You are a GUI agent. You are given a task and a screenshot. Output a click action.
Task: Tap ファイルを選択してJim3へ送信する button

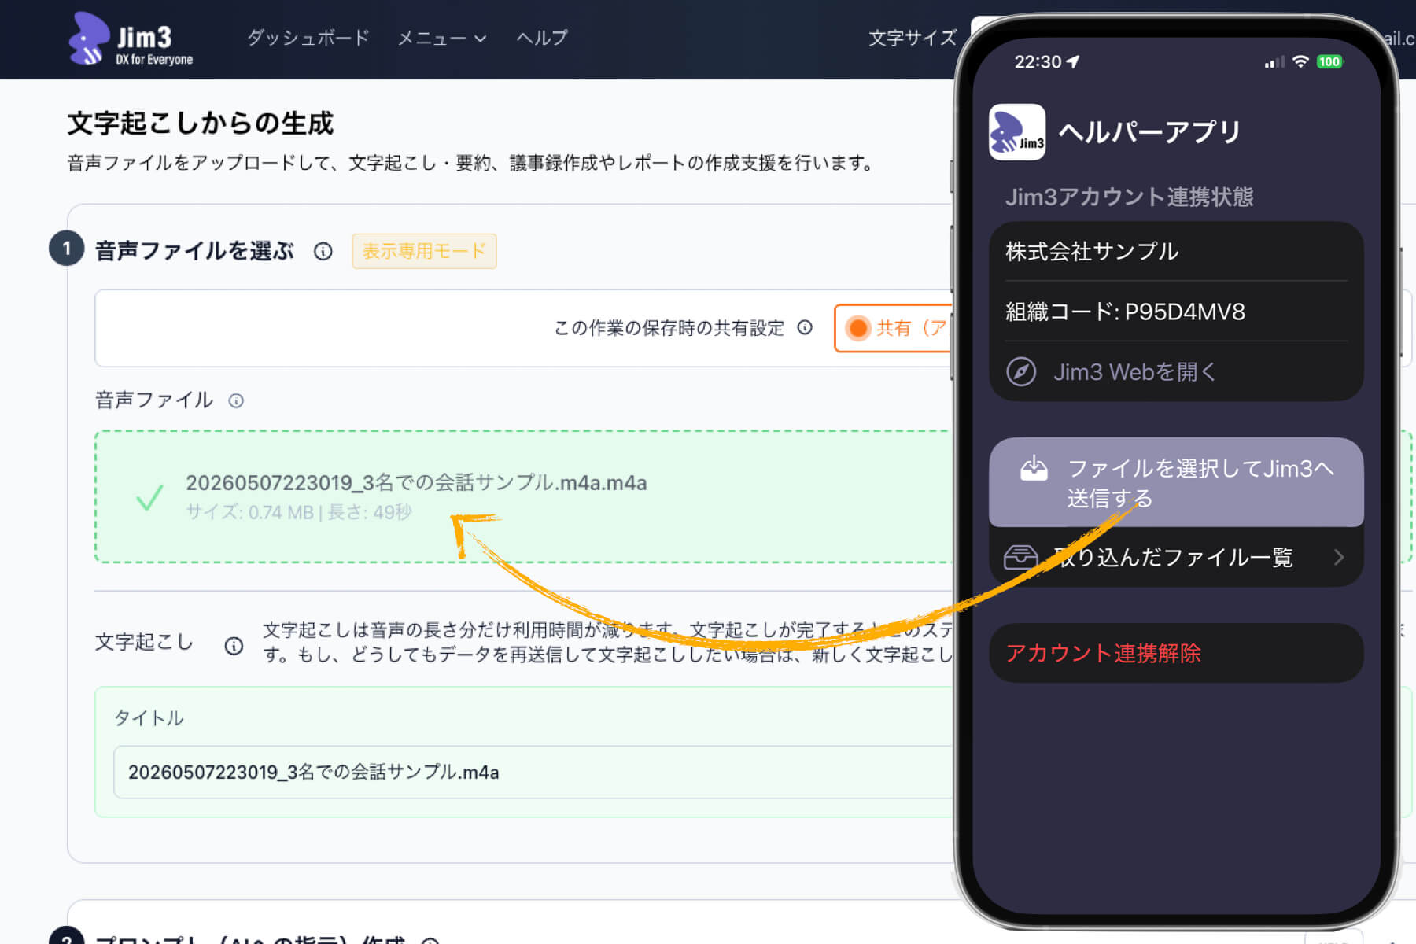coord(1176,482)
